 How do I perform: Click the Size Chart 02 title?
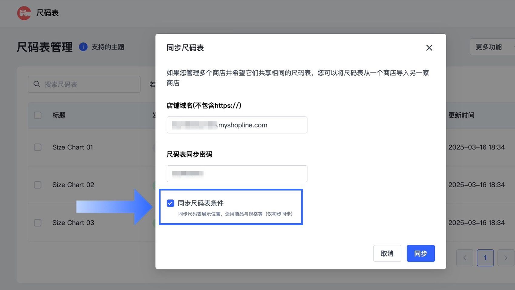click(x=73, y=185)
